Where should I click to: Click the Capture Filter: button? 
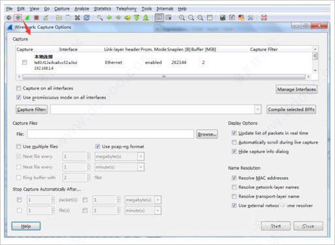coord(31,109)
